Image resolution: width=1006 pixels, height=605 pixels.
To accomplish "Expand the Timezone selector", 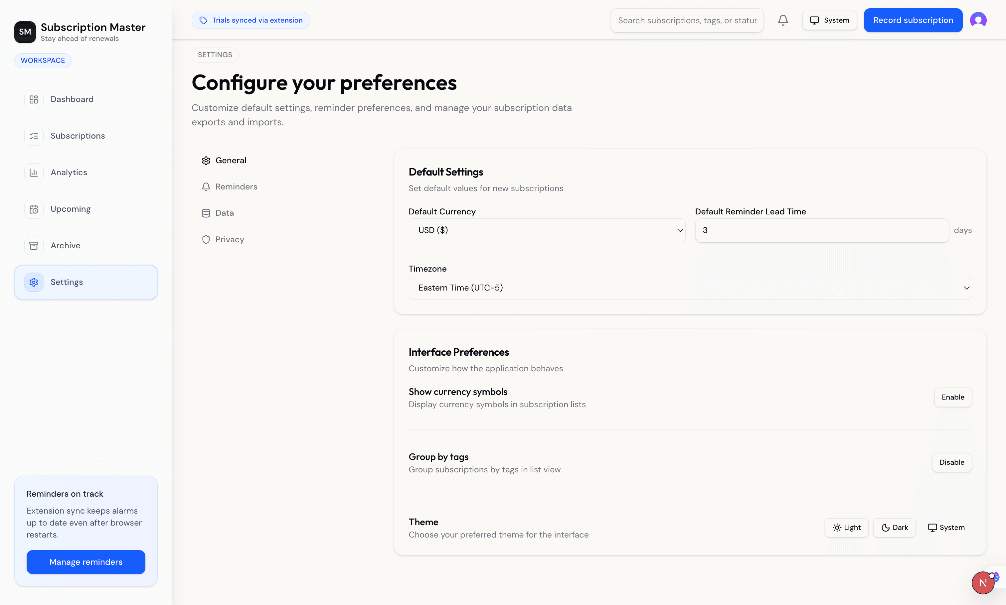I will [x=690, y=288].
